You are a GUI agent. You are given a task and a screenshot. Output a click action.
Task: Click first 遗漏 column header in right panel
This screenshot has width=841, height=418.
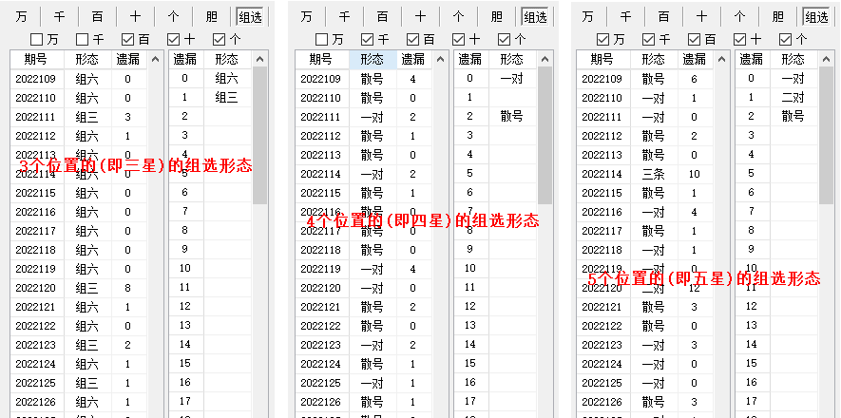[695, 59]
